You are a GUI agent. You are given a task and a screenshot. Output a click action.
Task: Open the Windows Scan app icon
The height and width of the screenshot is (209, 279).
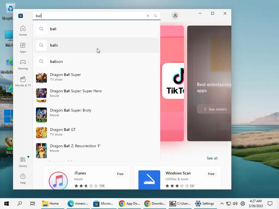click(x=149, y=180)
